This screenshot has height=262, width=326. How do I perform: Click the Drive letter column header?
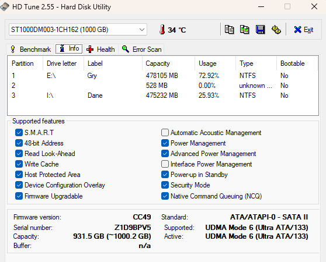tap(64, 63)
